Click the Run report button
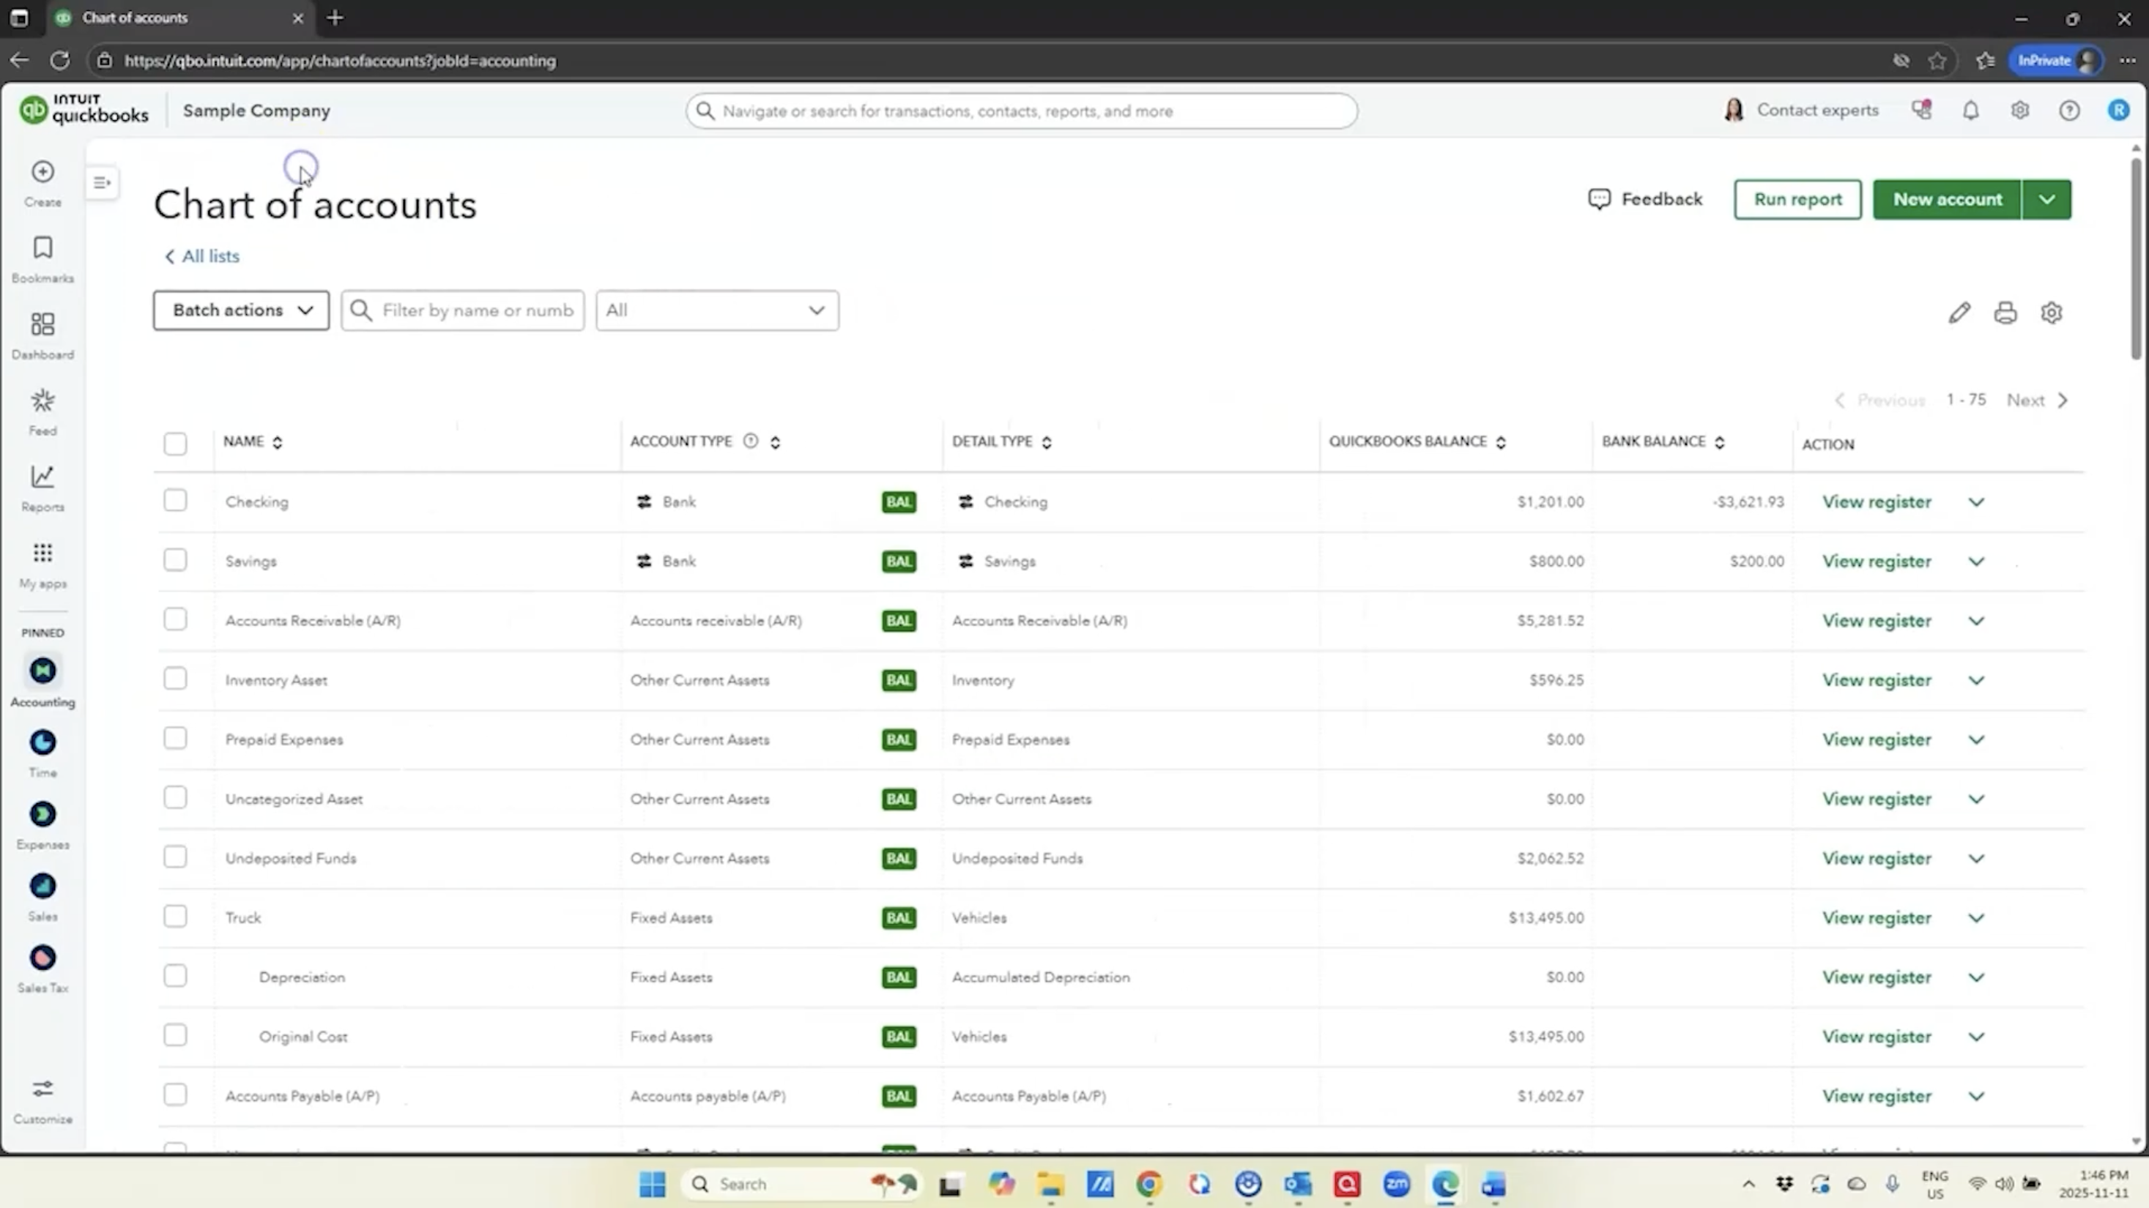This screenshot has width=2149, height=1208. click(1797, 199)
